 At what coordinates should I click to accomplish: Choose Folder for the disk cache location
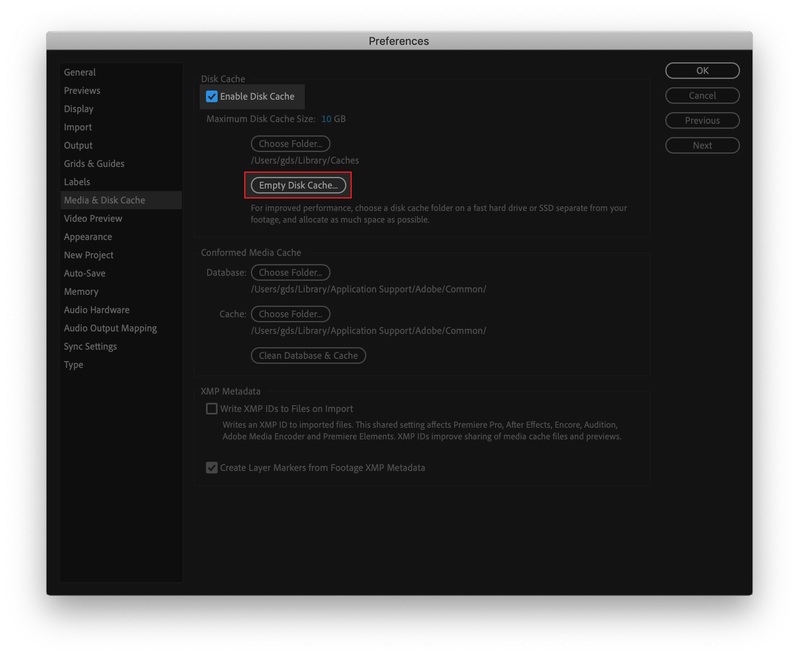pos(290,144)
